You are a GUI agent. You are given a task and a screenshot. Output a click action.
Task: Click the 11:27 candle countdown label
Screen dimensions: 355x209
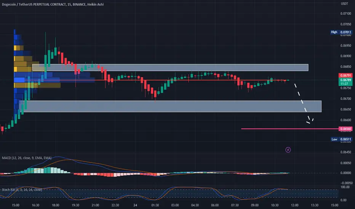click(344, 84)
